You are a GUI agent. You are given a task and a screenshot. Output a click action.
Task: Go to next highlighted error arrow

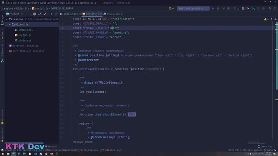click(x=275, y=19)
